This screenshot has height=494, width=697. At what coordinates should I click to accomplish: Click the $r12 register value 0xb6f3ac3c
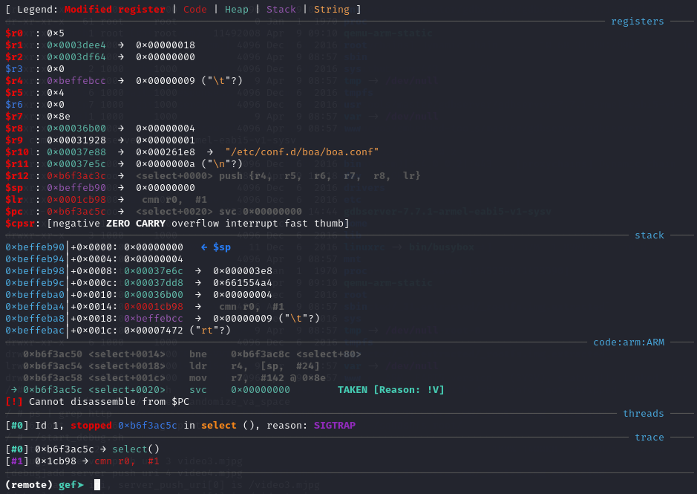(76, 175)
